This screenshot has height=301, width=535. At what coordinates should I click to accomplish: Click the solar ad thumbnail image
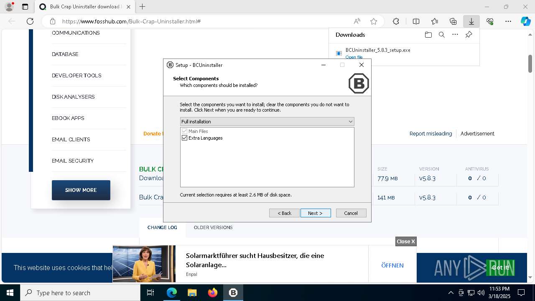[x=144, y=264]
